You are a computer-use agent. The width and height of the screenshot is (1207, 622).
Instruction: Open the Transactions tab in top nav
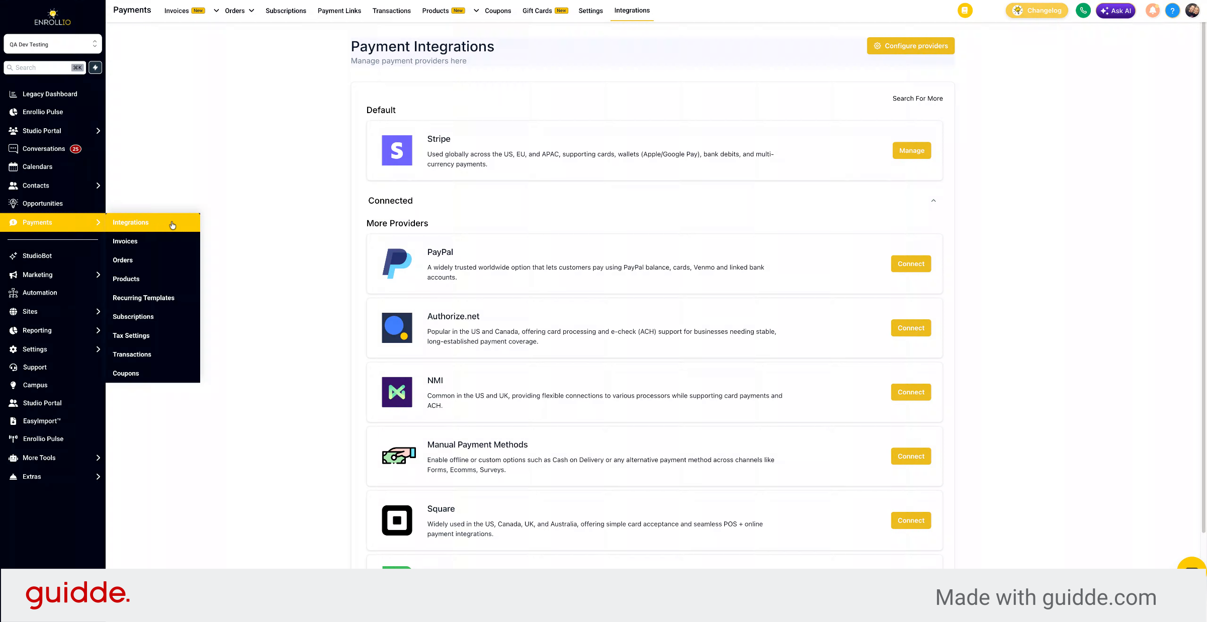pos(391,11)
